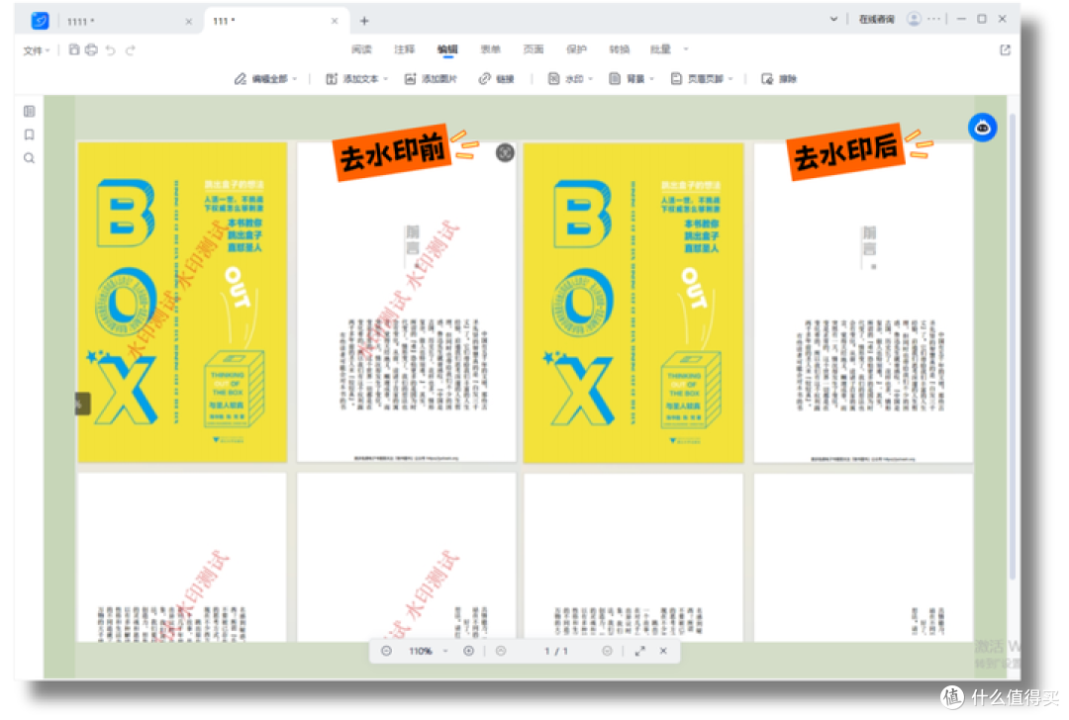The height and width of the screenshot is (720, 1069).
Task: Click the user account avatar icon
Action: pos(914,19)
